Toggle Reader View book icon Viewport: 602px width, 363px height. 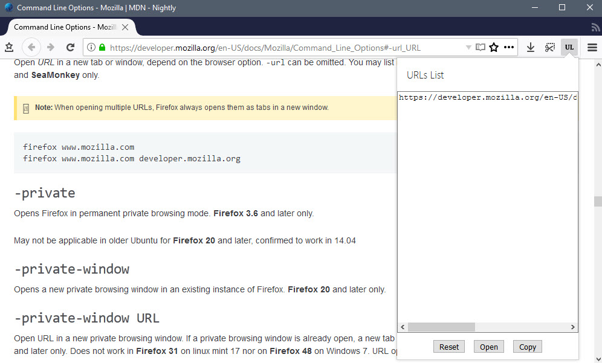pos(481,47)
